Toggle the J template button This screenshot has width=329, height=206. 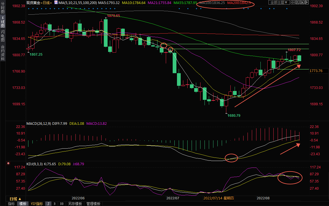coord(48,204)
